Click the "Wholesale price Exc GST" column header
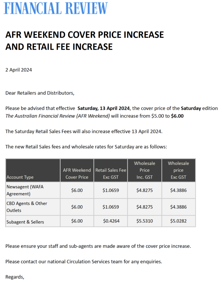The height and width of the screenshot is (283, 222). coord(178,170)
